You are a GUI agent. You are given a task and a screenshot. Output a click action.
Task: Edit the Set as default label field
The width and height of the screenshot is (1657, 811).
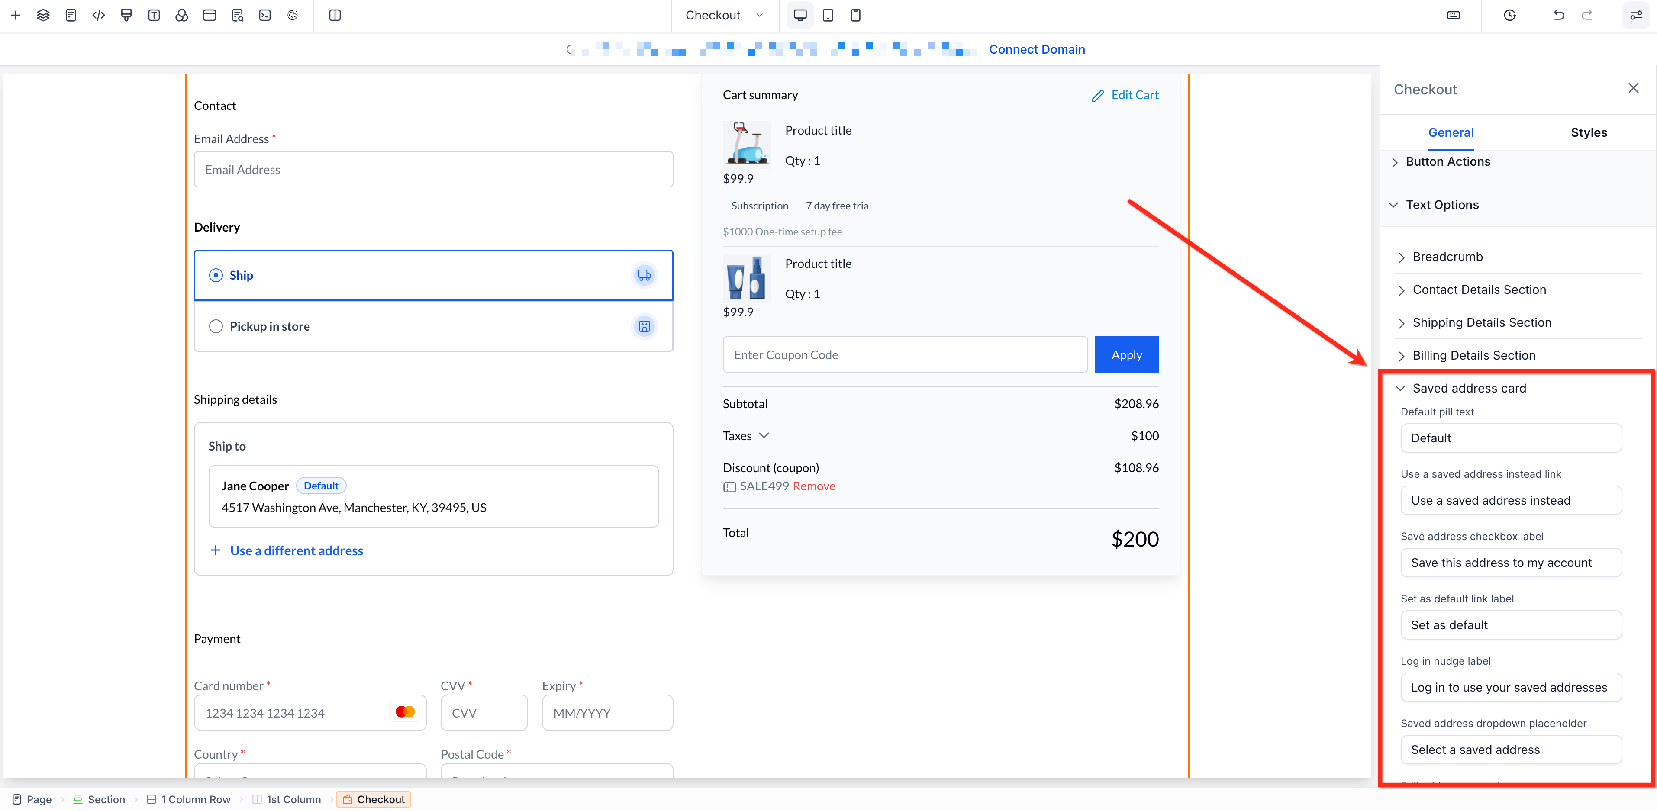(1510, 625)
